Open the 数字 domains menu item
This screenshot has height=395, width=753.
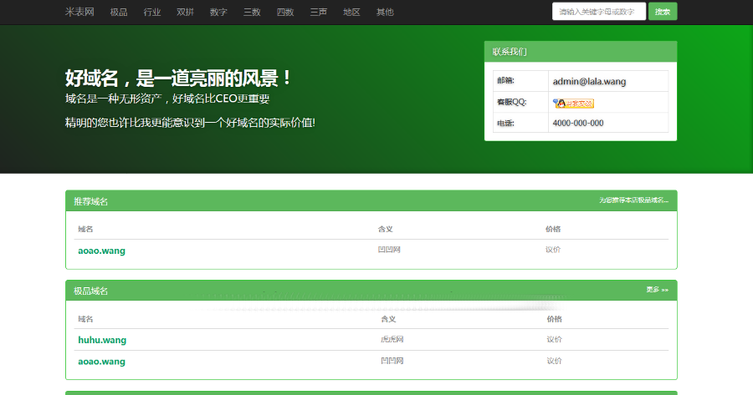(x=218, y=12)
